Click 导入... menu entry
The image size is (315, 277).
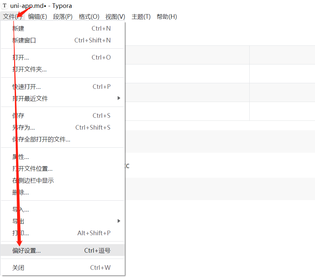(x=63, y=210)
